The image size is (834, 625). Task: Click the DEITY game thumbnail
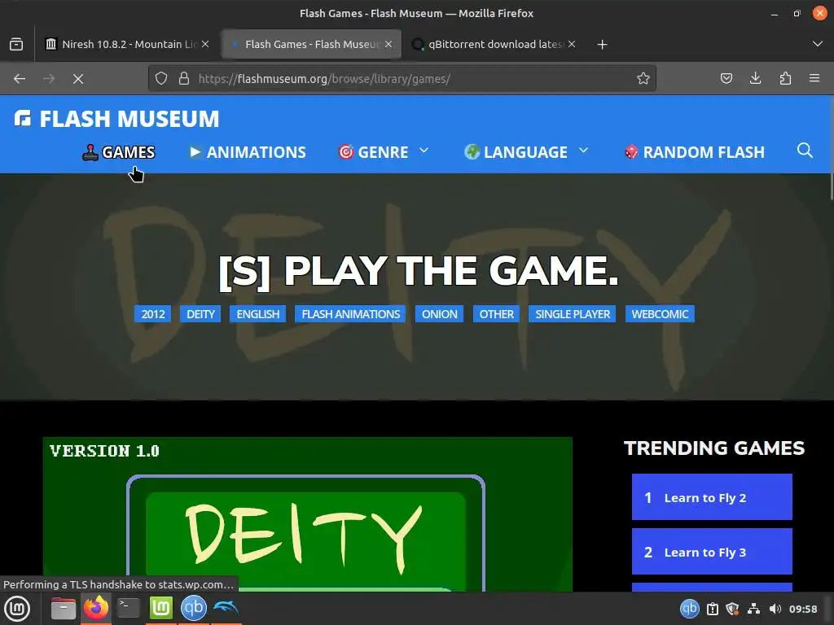click(307, 514)
